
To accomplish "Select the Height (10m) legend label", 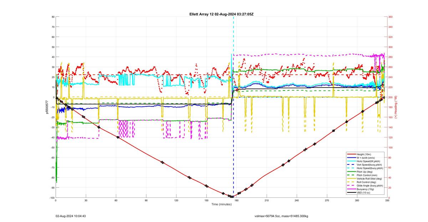I will [x=363, y=154].
